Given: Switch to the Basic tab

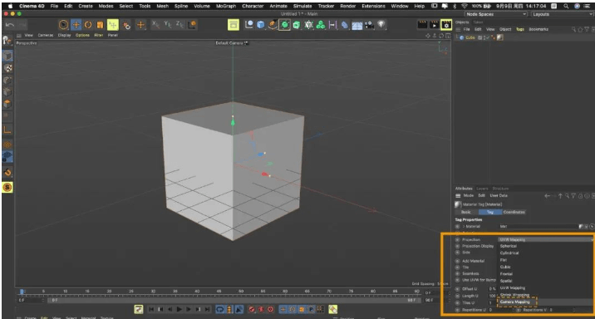Looking at the screenshot, I should [x=466, y=212].
